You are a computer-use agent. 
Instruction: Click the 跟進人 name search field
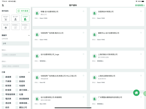point(15,66)
